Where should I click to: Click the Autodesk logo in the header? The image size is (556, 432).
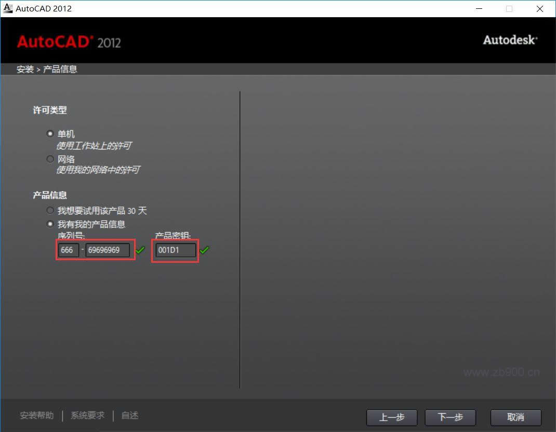[510, 39]
